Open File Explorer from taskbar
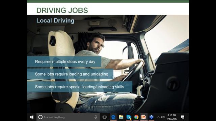 [x=121, y=117]
